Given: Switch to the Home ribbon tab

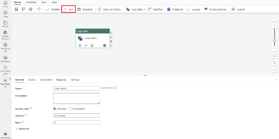Looking at the screenshot, I should (x=17, y=2).
